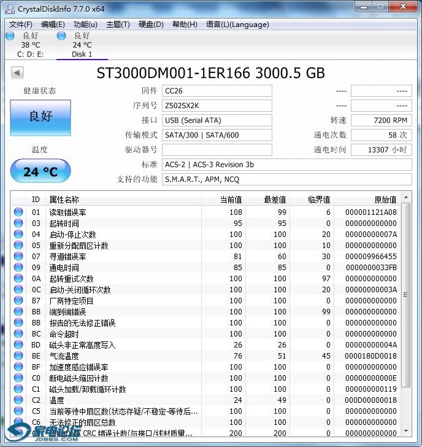
Task: Click the status icon for row BD 磁头非正常高度写入
Action: click(x=18, y=344)
